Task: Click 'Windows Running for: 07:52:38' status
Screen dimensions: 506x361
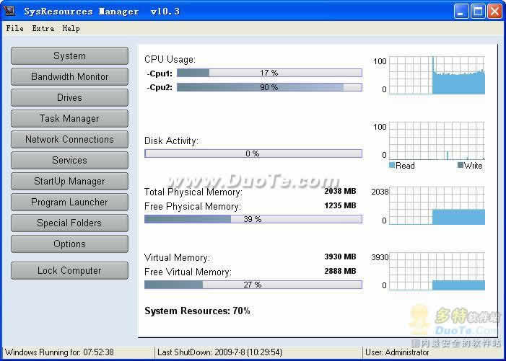Action: (59, 352)
